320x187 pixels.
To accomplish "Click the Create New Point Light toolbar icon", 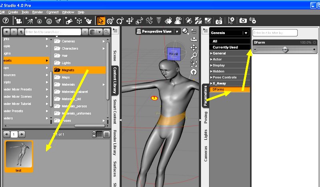I will (39, 21).
